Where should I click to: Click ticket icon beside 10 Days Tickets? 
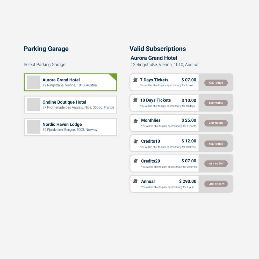tap(135, 100)
